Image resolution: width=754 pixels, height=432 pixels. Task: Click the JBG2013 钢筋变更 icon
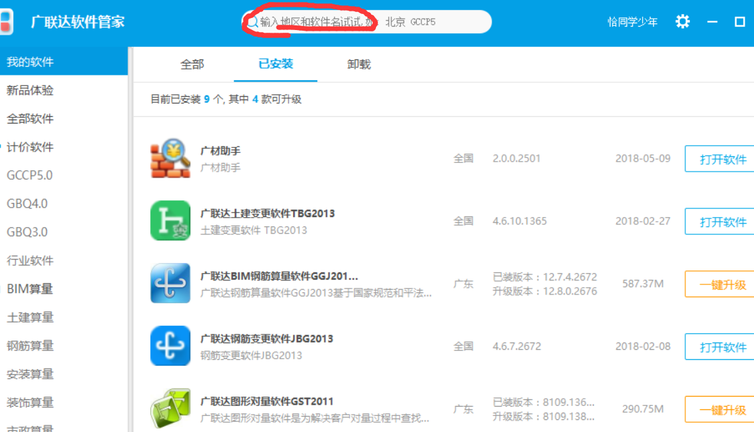tap(170, 346)
